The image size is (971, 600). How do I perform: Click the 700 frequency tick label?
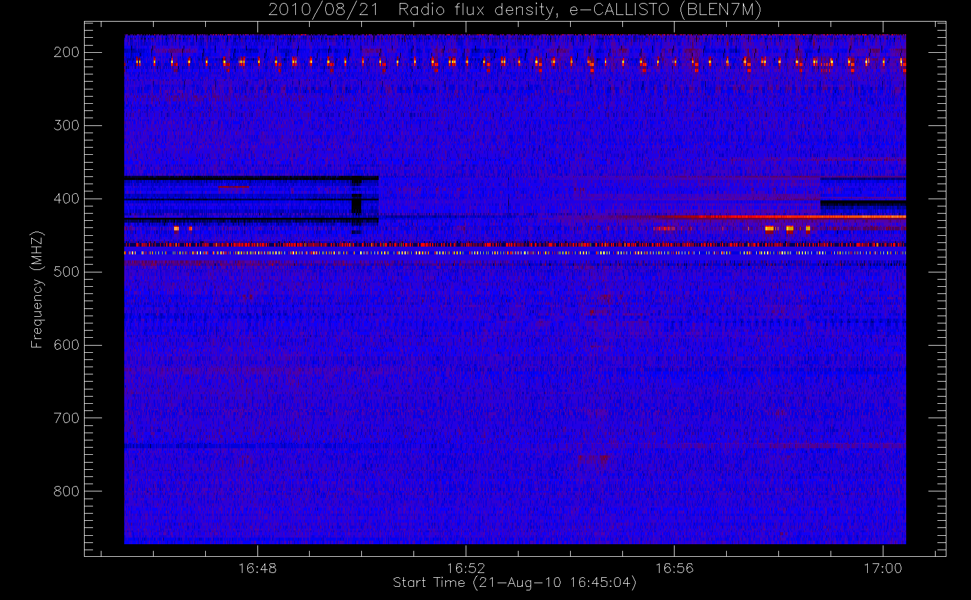pyautogui.click(x=67, y=418)
